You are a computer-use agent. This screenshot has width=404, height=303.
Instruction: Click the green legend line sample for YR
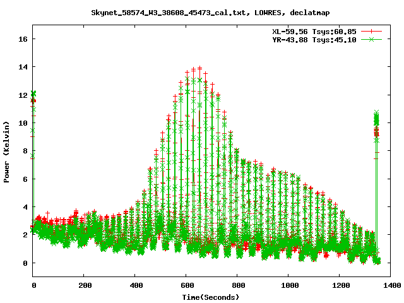click(x=371, y=39)
